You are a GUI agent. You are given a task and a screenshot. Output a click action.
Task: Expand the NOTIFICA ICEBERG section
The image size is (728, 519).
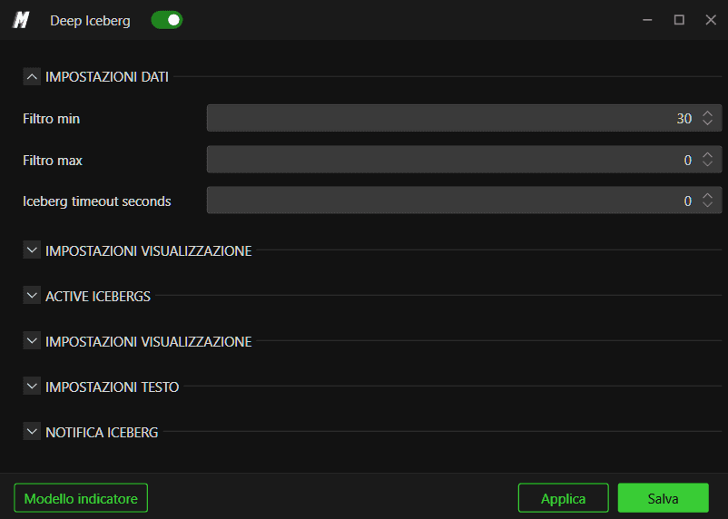[32, 432]
